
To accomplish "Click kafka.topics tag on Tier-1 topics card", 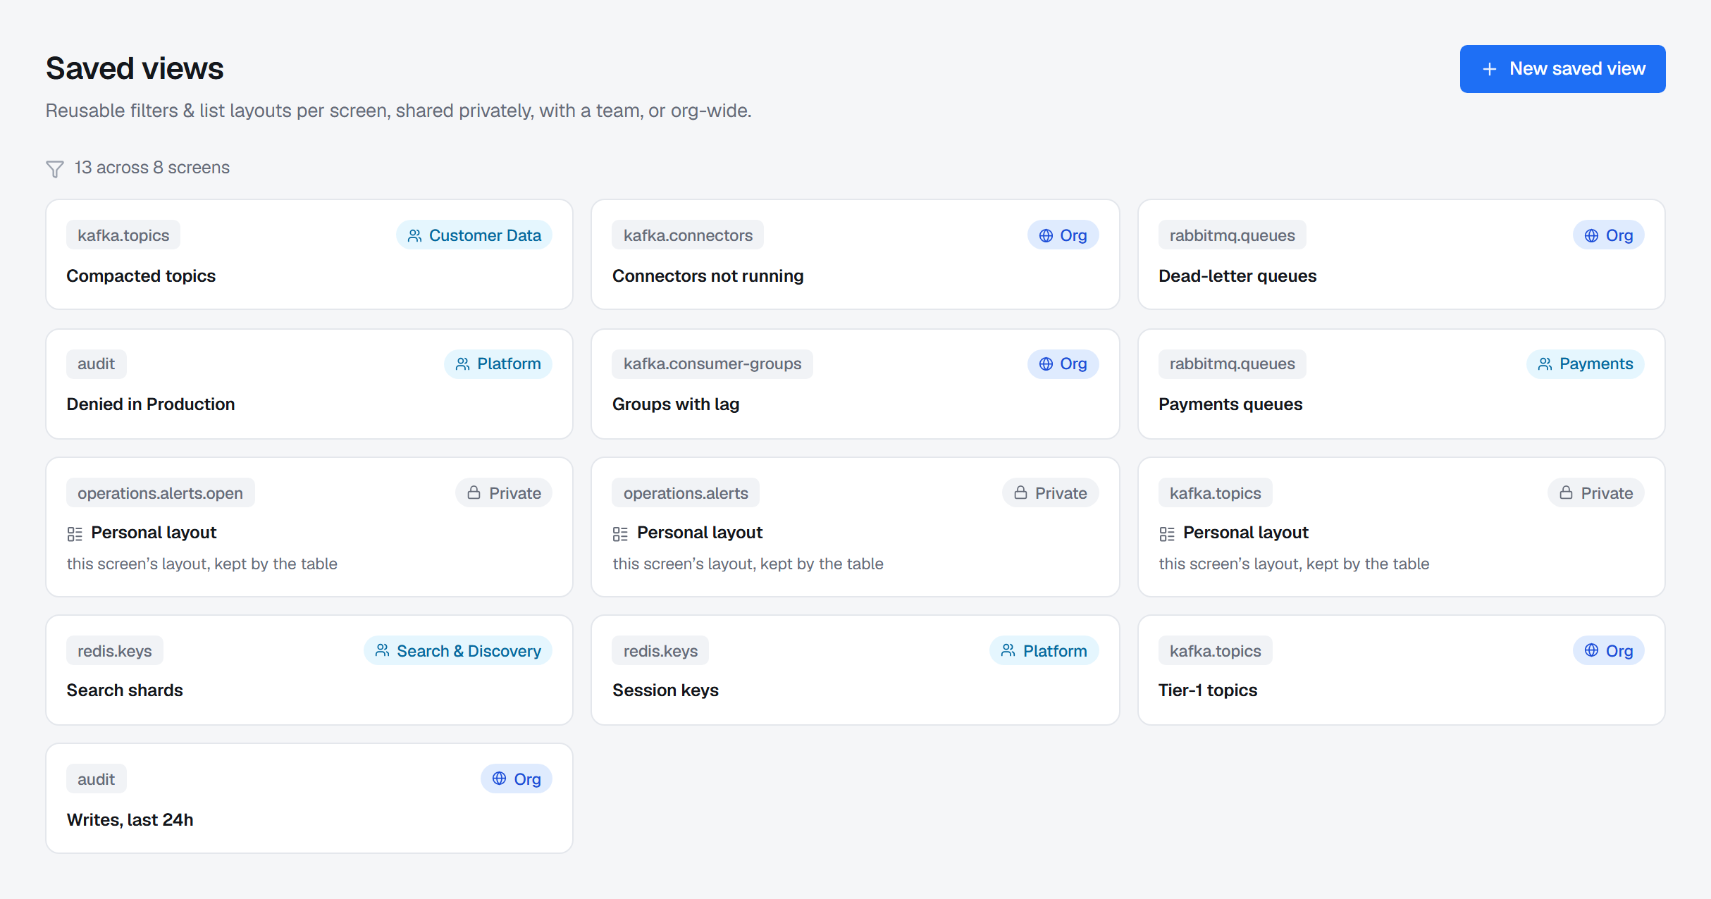I will pyautogui.click(x=1216, y=651).
